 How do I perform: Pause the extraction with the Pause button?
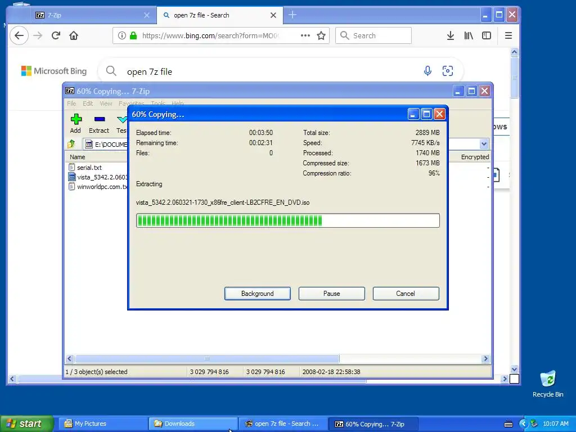point(332,294)
